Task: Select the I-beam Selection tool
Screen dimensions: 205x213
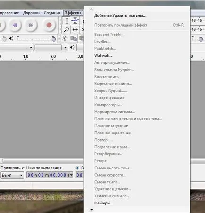Action: tap(67, 21)
